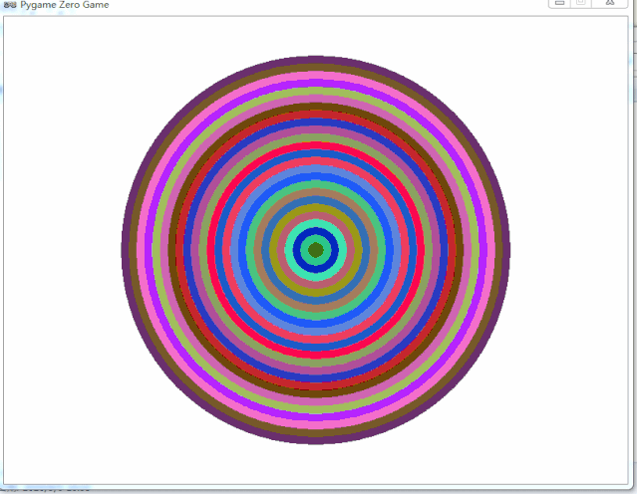Click the 'Pygame Zero Game' title text
Screen dimensions: 637x494
point(65,5)
